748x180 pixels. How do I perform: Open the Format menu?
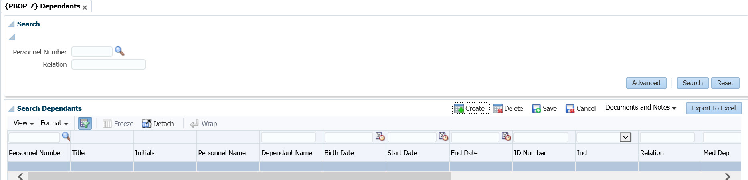tap(54, 123)
